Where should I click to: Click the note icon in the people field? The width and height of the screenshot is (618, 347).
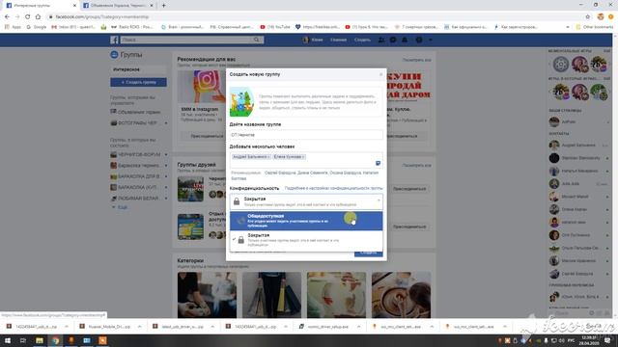click(378, 163)
